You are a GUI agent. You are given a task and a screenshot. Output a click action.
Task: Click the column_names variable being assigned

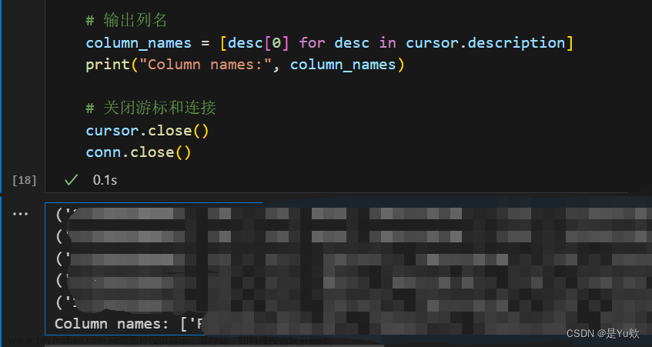point(139,43)
